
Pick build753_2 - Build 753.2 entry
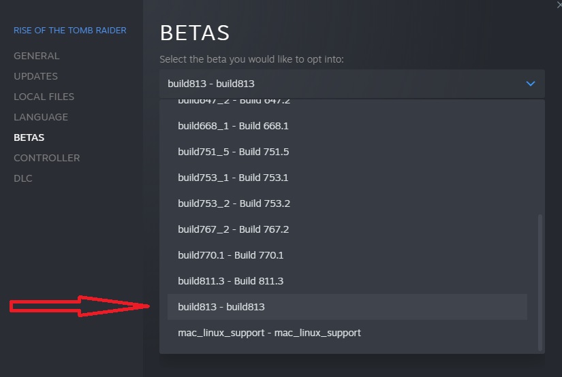point(347,203)
